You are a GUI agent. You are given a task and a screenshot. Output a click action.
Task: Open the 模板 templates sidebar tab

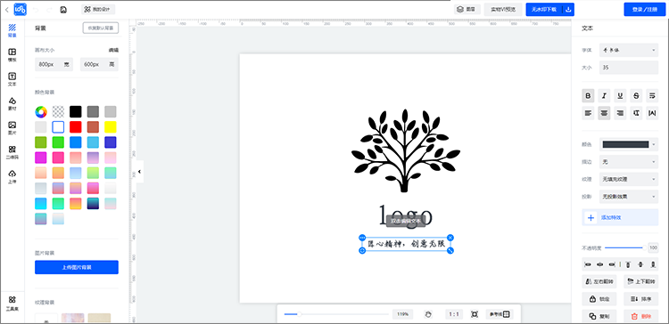coord(12,55)
